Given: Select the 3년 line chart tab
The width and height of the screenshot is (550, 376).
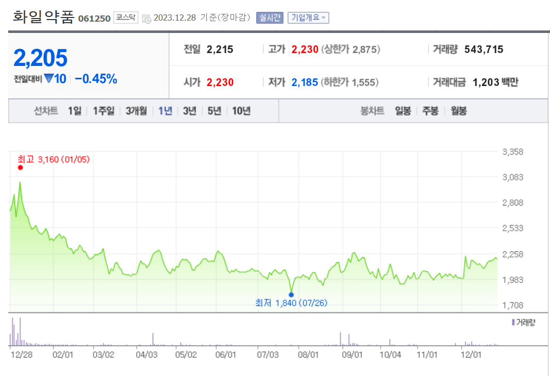Looking at the screenshot, I should click(x=189, y=111).
